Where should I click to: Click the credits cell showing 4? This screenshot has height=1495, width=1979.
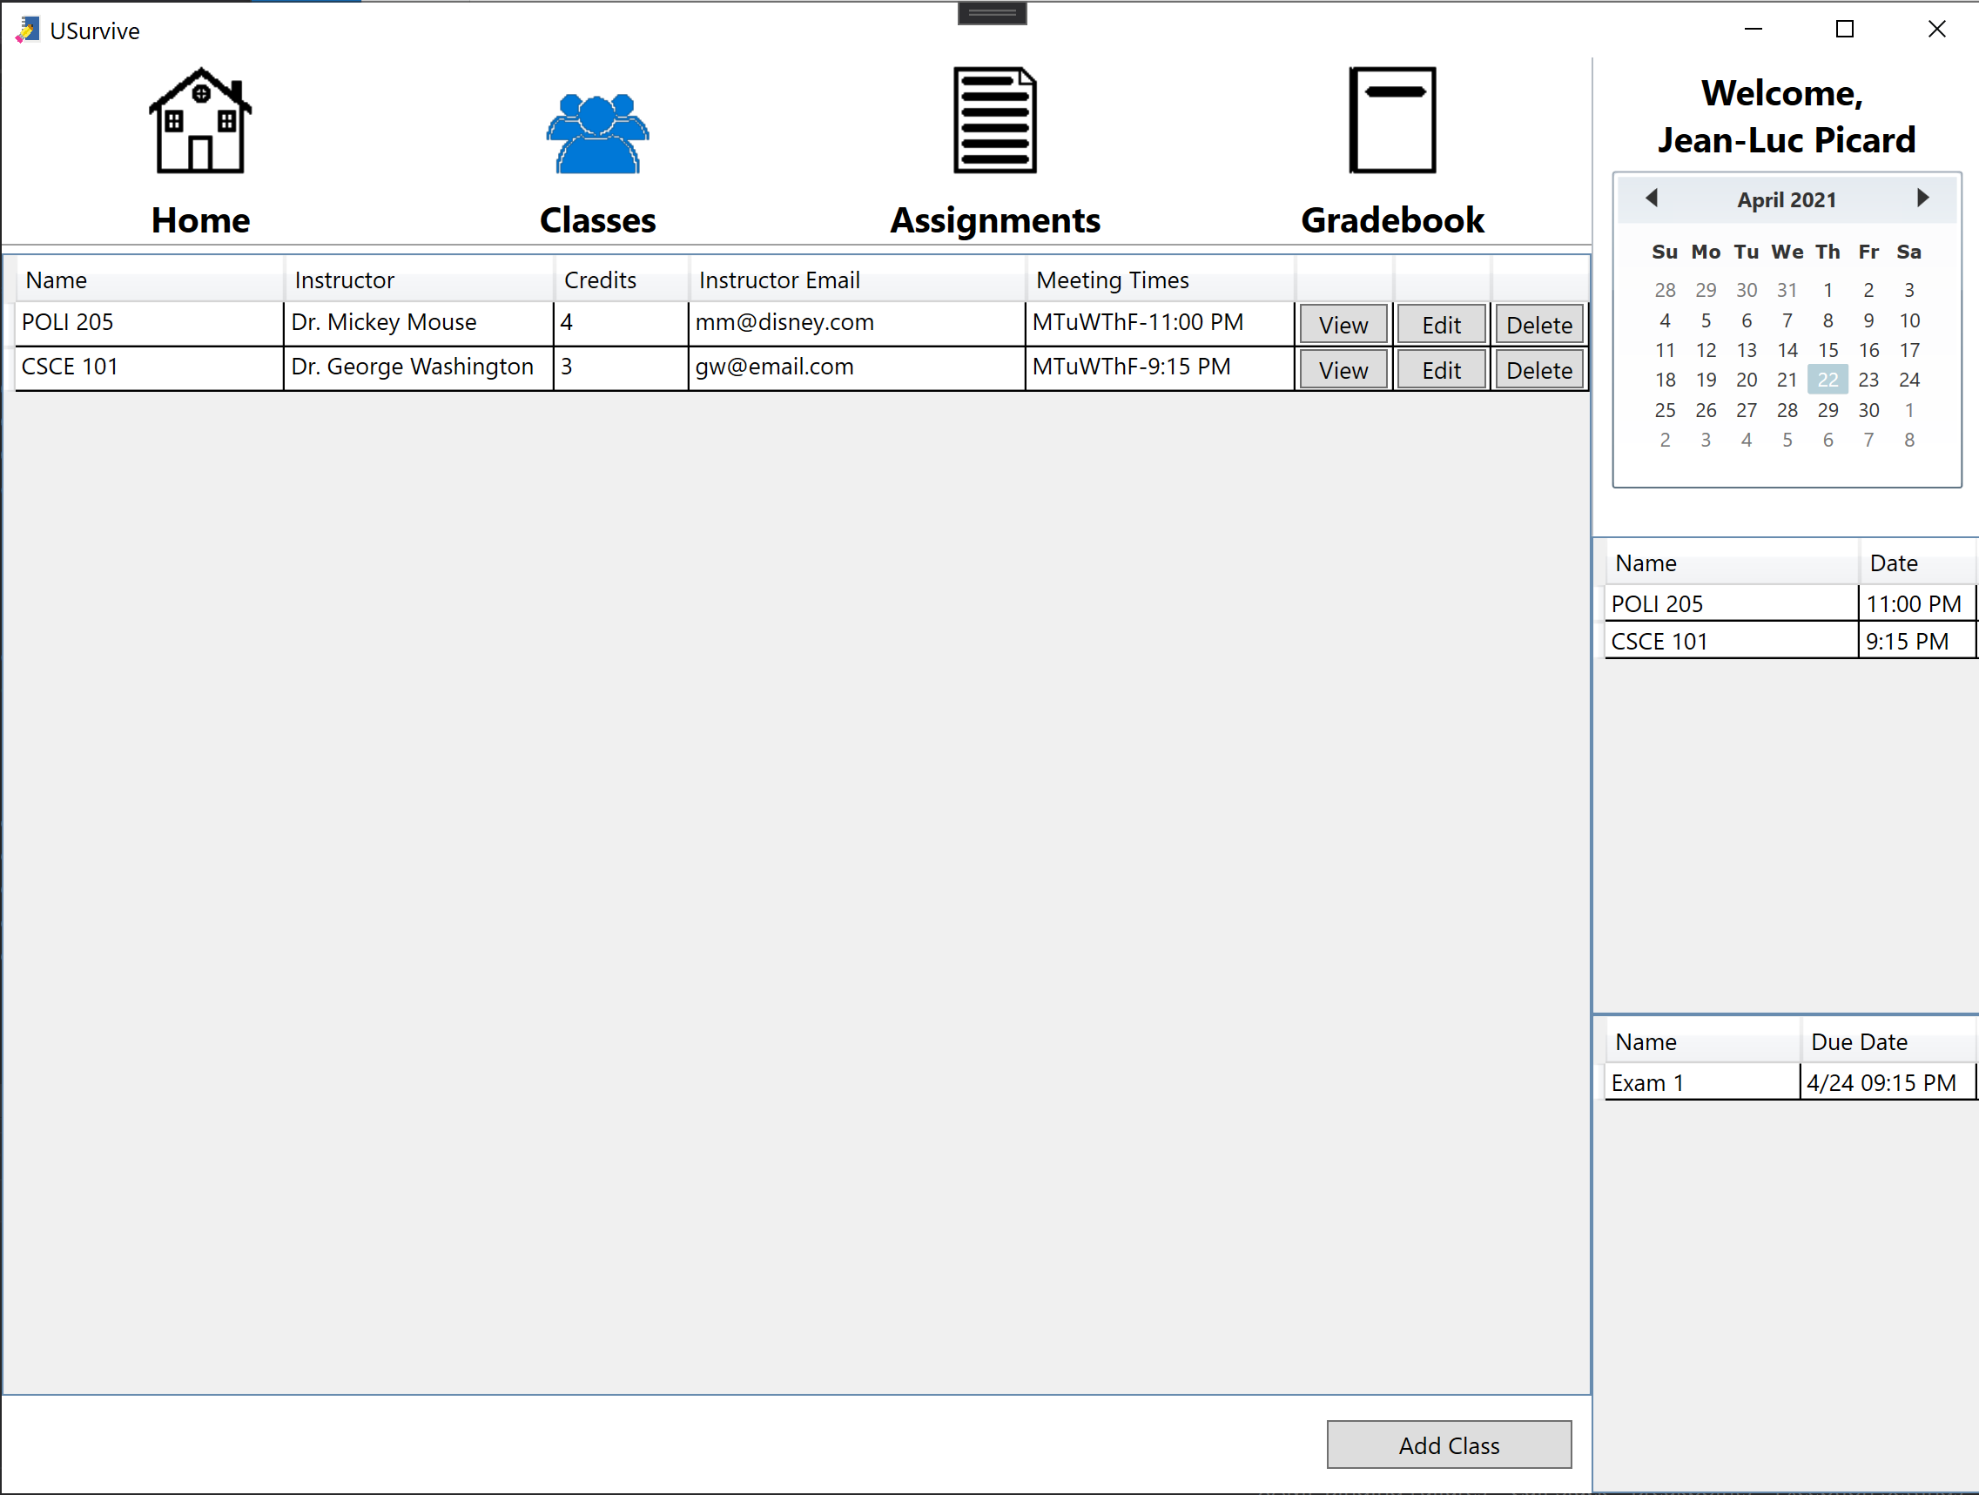pyautogui.click(x=621, y=323)
